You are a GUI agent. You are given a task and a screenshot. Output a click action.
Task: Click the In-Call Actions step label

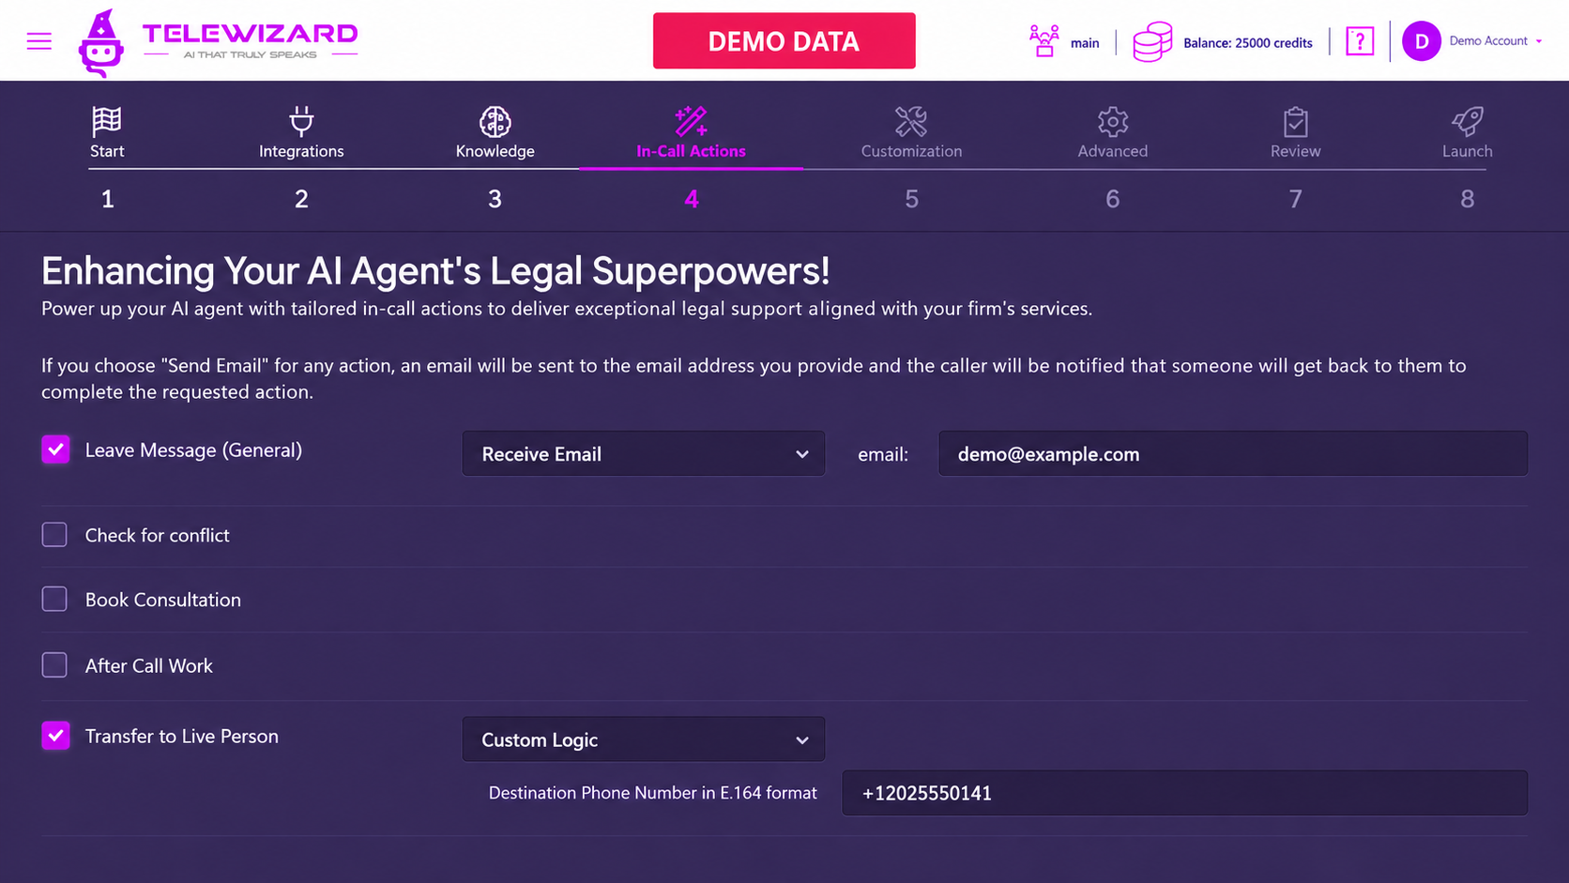click(x=692, y=151)
